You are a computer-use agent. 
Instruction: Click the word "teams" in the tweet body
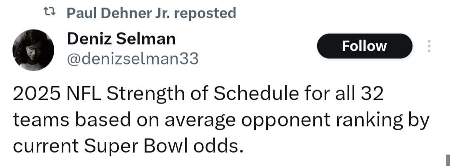coord(41,120)
